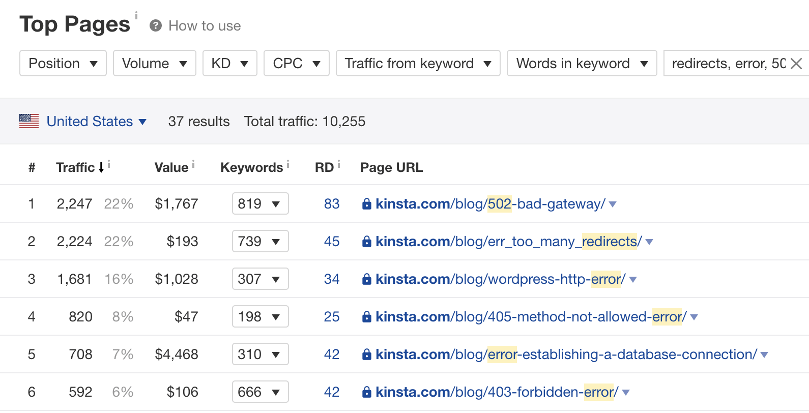The height and width of the screenshot is (413, 809).
Task: Open URL menu arrow for 405-method-not-allowed-error
Action: [x=694, y=317]
